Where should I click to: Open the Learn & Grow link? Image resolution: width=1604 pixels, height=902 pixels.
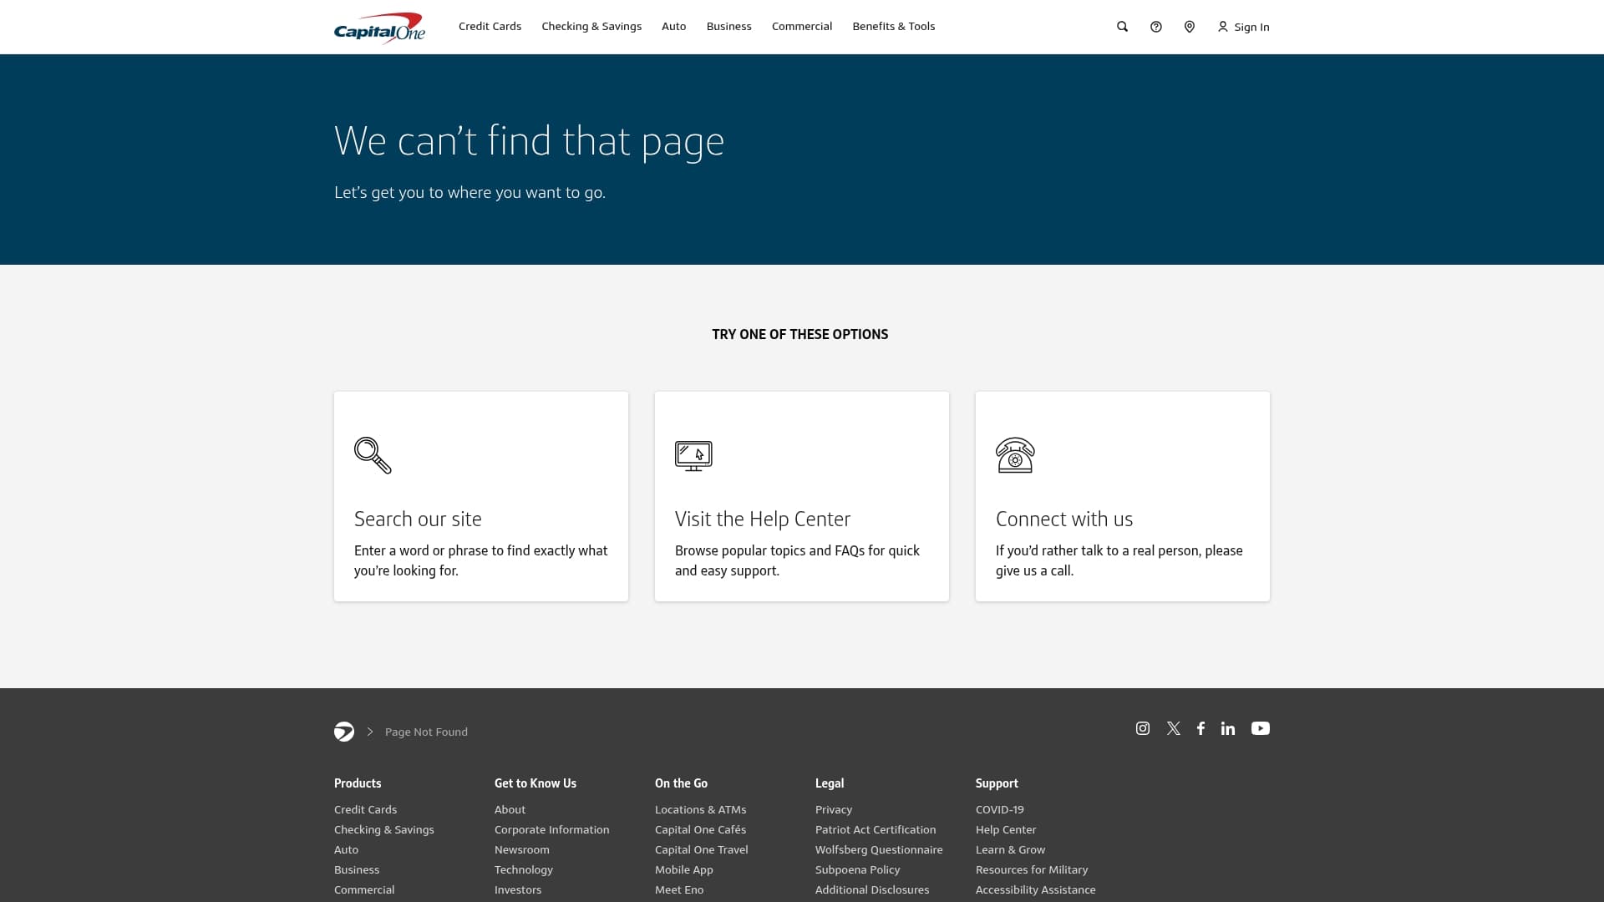coord(1010,850)
